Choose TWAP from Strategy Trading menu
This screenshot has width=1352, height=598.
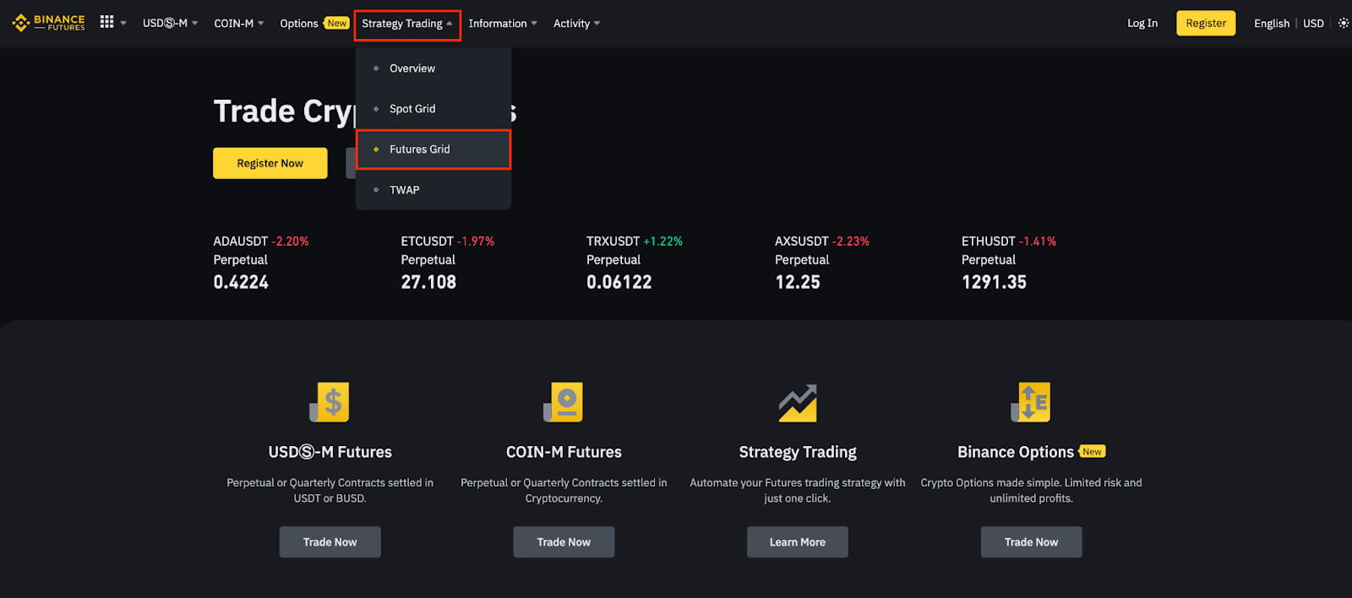[433, 190]
